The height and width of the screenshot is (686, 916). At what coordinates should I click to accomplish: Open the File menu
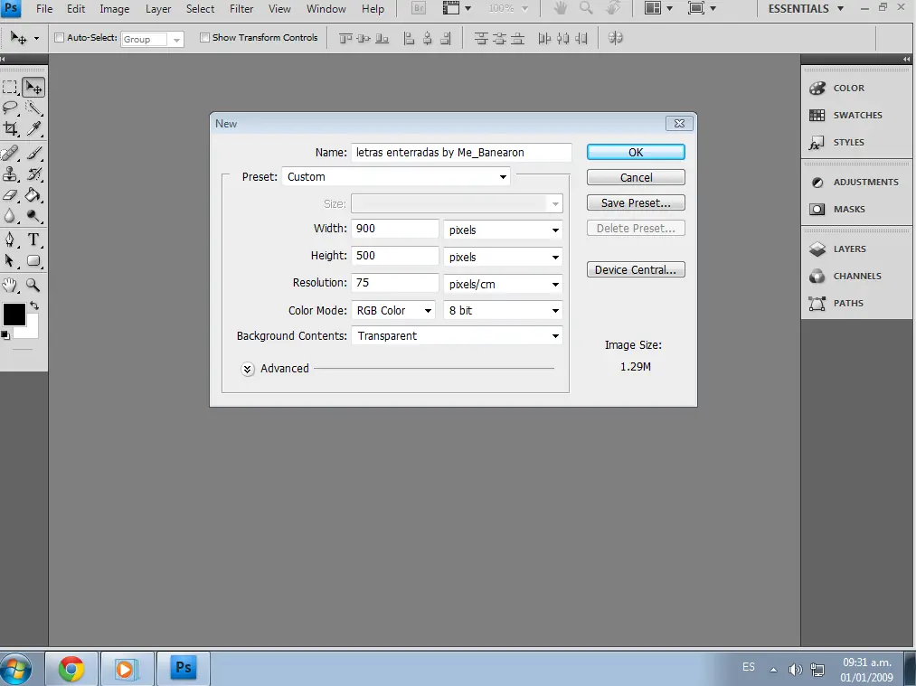point(43,9)
